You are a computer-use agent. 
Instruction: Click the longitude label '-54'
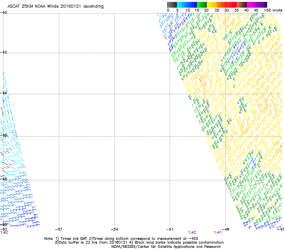click(114, 229)
